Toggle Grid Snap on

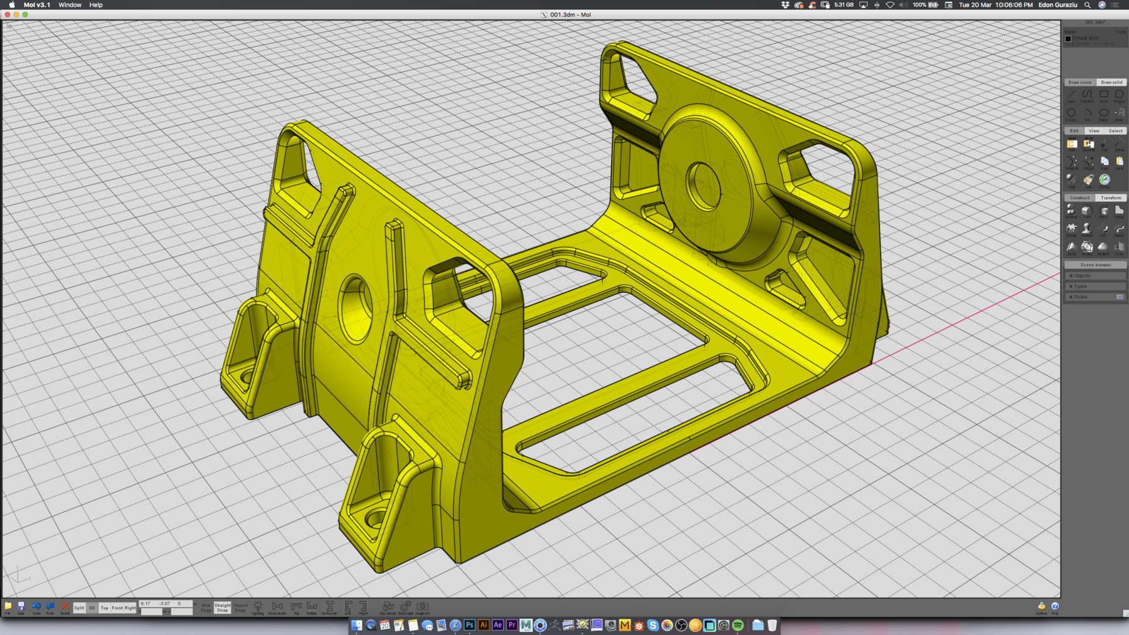coord(206,607)
